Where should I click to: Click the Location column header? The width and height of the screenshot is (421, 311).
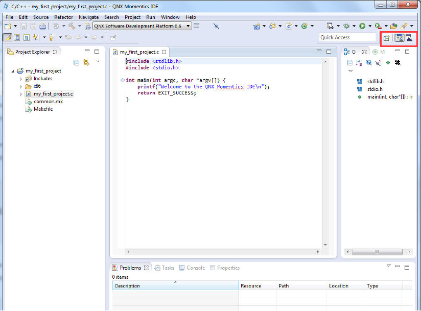click(x=345, y=286)
